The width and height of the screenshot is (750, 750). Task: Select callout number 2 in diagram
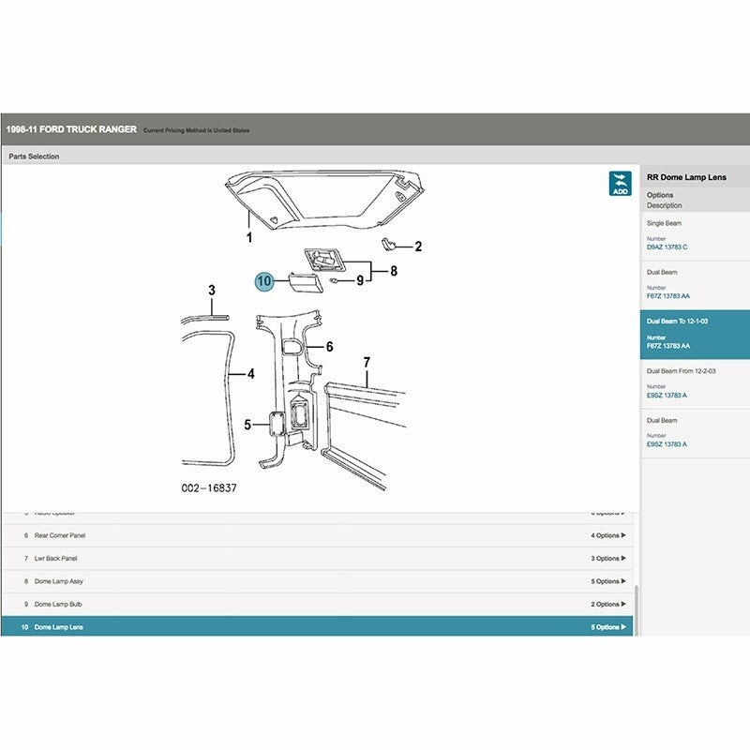pyautogui.click(x=418, y=247)
